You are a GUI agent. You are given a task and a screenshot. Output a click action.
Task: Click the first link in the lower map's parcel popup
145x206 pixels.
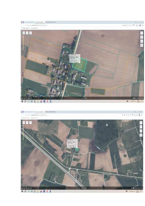click(x=71, y=145)
